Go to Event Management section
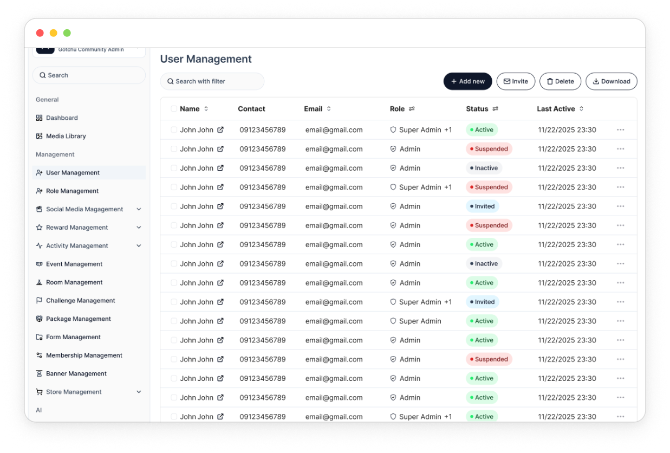 74,264
